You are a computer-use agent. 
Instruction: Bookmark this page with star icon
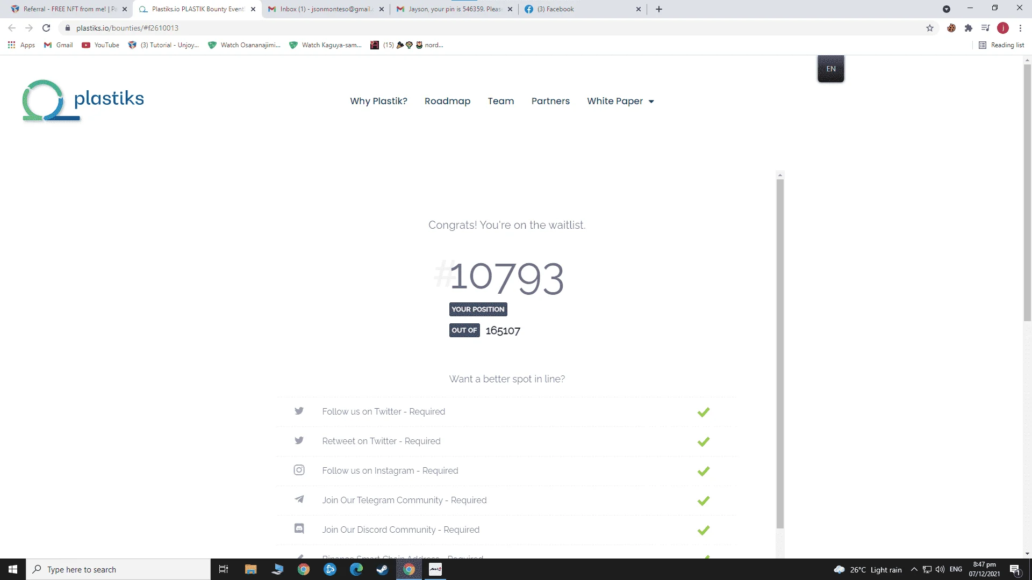[x=930, y=28]
